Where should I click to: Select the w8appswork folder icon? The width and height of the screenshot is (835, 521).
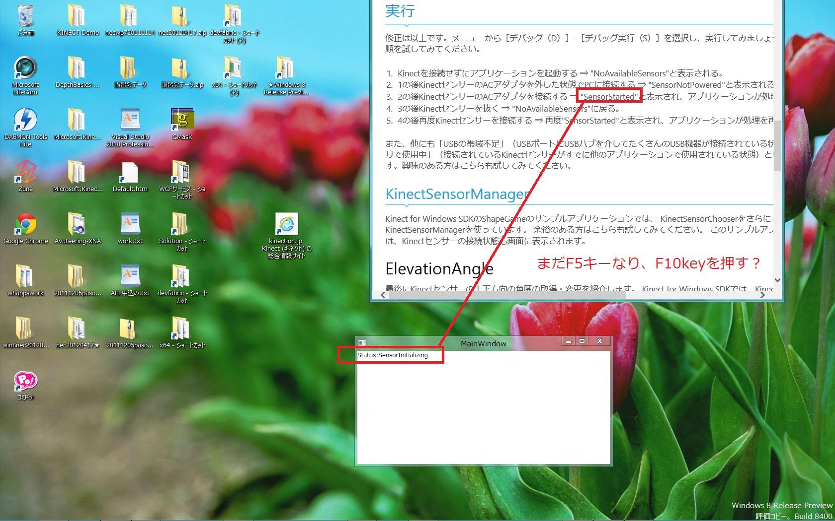pyautogui.click(x=25, y=281)
